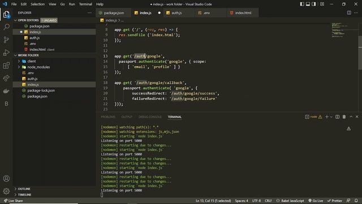Image resolution: width=362 pixels, height=204 pixels.
Task: Click the unsaved dot on index.js tab
Action: point(160,13)
